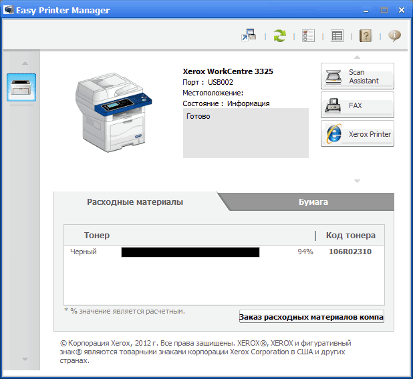Switch to the Расходные материалы tab

[x=135, y=202]
